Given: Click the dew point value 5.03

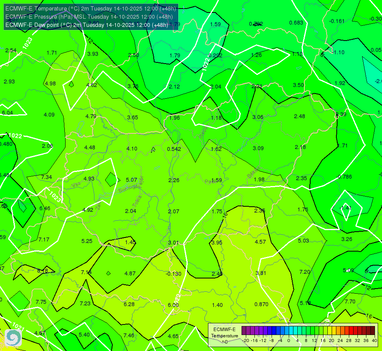Looking at the screenshot, I should coord(303,241).
